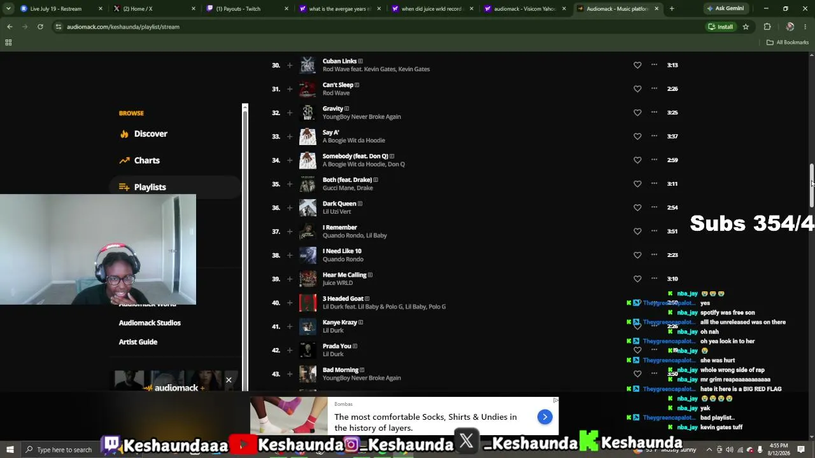Close the audiomack+ sidebar promo
Screen dimensions: 815x458
[229, 380]
